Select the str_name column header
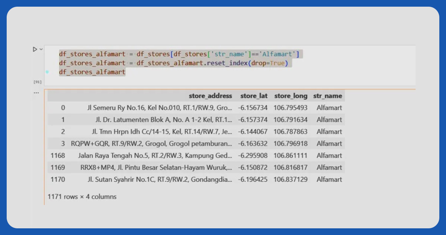This screenshot has height=235, width=446. tap(327, 96)
